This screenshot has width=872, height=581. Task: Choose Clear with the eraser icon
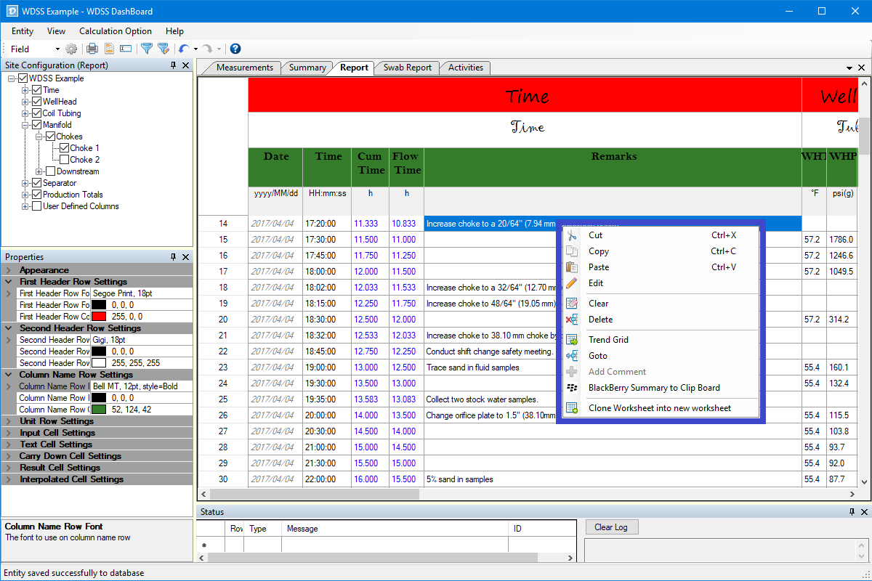(x=661, y=304)
